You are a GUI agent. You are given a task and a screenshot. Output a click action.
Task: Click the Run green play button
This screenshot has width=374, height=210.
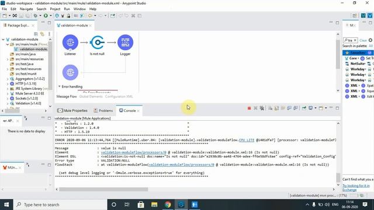46,16
